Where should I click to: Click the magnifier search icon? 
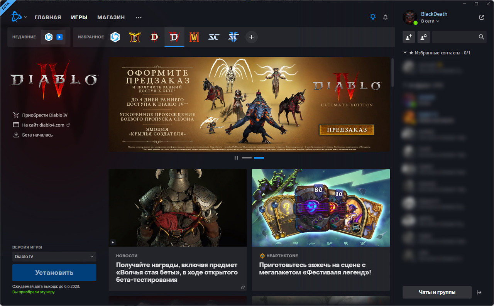tap(481, 37)
